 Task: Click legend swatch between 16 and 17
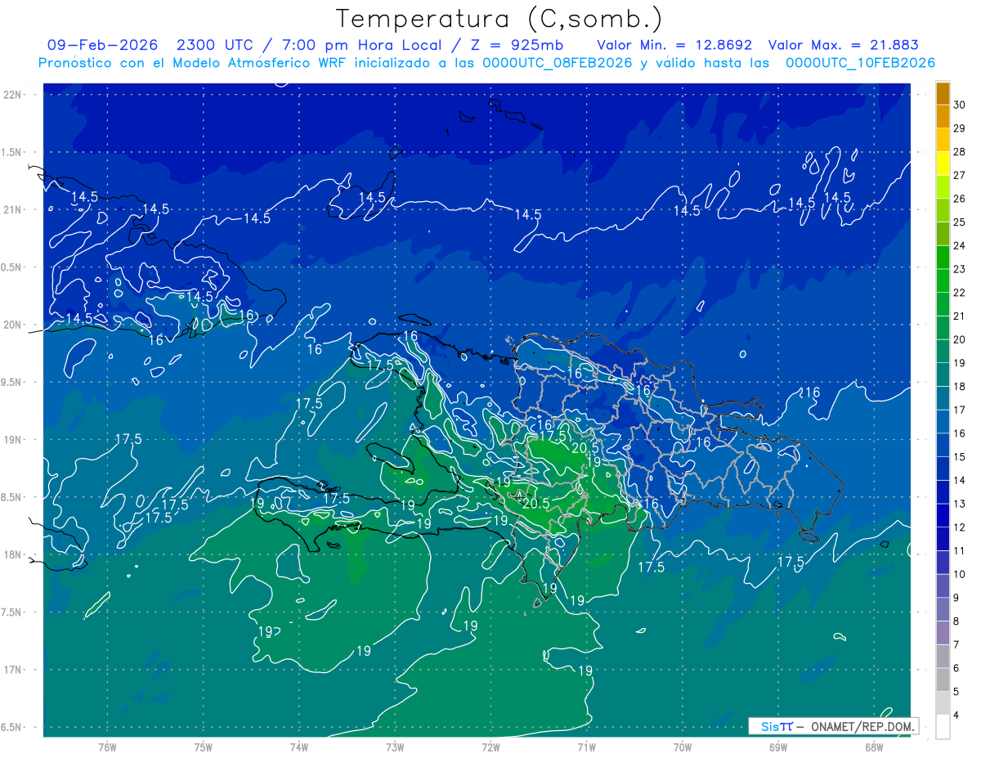coord(943,421)
